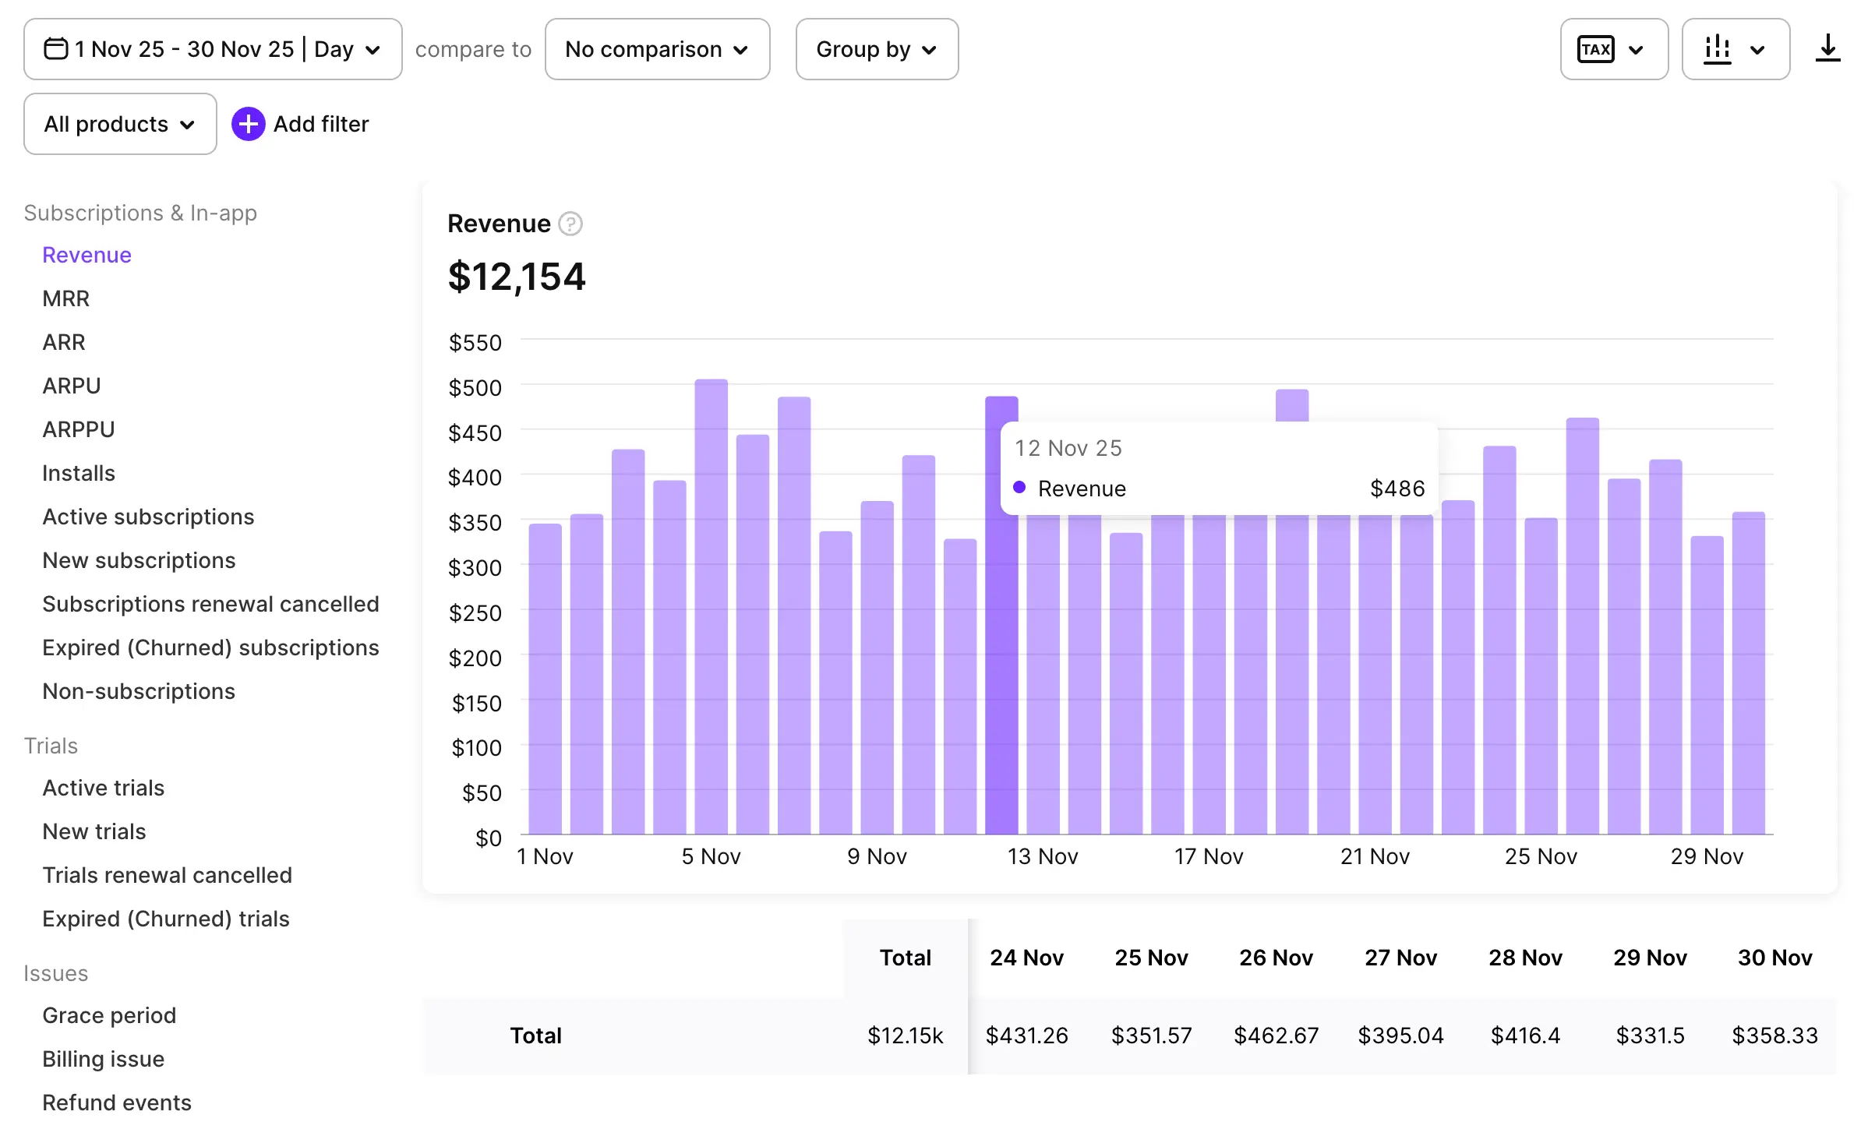Open the Trials section heading
This screenshot has height=1122, width=1875.
point(51,745)
